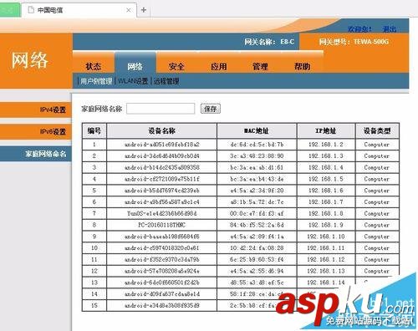Switch to the 网络 tab
Screen dimensions: 418x331
135,66
